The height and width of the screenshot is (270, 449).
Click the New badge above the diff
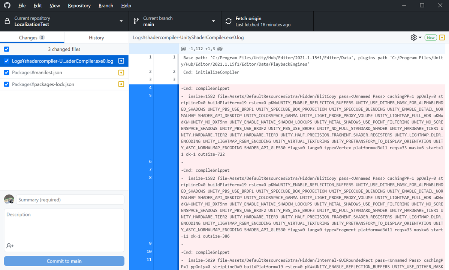(430, 37)
